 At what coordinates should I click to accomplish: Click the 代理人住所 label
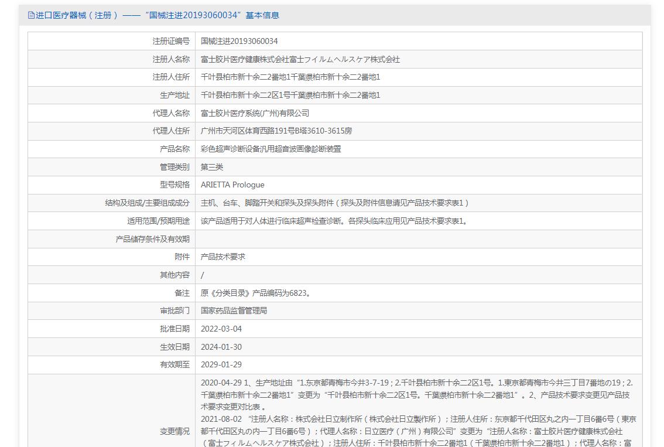point(171,131)
